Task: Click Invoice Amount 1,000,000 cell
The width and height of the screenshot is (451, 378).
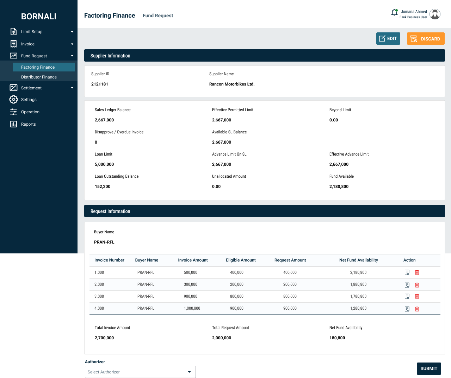Action: (x=192, y=308)
